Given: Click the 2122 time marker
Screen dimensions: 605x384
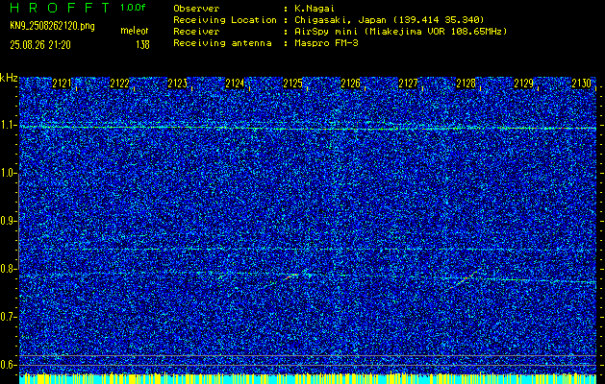Looking at the screenshot, I should click(x=119, y=84).
